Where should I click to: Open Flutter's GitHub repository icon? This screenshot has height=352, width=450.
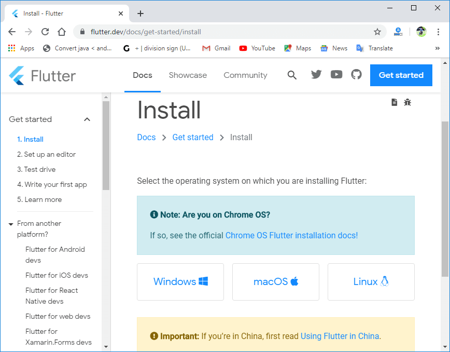point(356,75)
